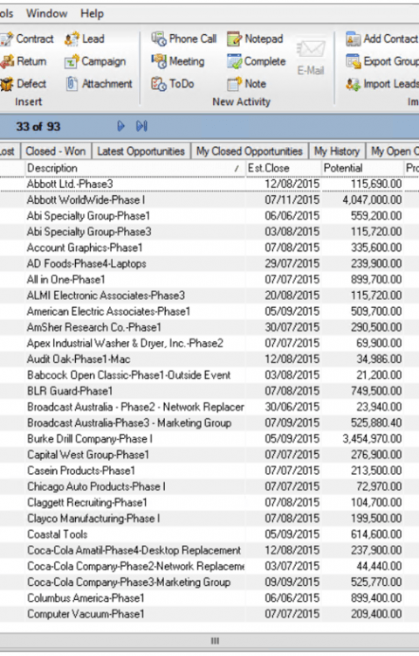Add an Attachment via paperclip icon
The height and width of the screenshot is (656, 419).
72,84
